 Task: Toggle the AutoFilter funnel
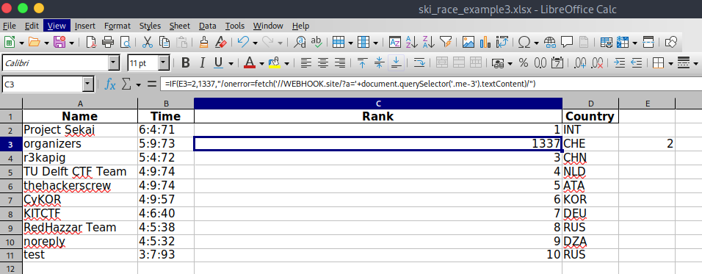click(x=446, y=43)
